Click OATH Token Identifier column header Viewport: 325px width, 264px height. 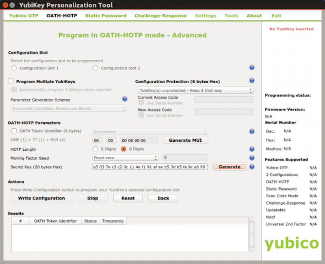tap(55, 221)
